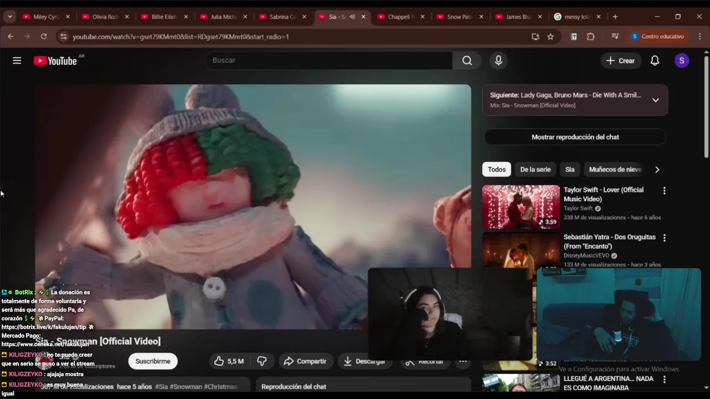Open the Centro educativo profile chip
710x399 pixels.
pyautogui.click(x=657, y=37)
